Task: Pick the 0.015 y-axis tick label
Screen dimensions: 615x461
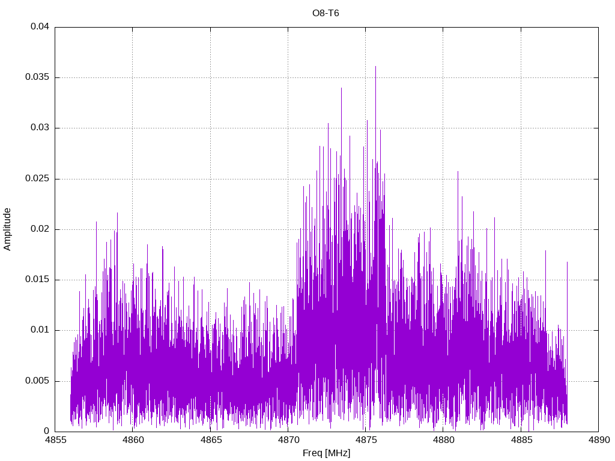Action: point(38,280)
